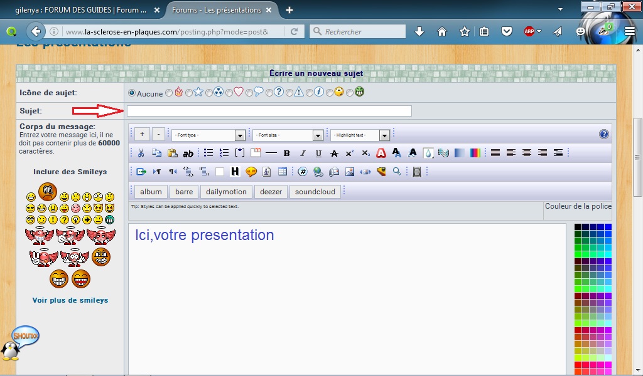Click the Sujet text field
Screen dimensions: 643x376
click(269, 111)
